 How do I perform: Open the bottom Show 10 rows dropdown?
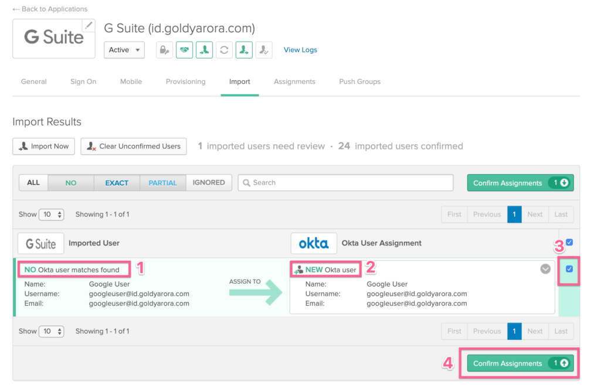[x=51, y=331]
